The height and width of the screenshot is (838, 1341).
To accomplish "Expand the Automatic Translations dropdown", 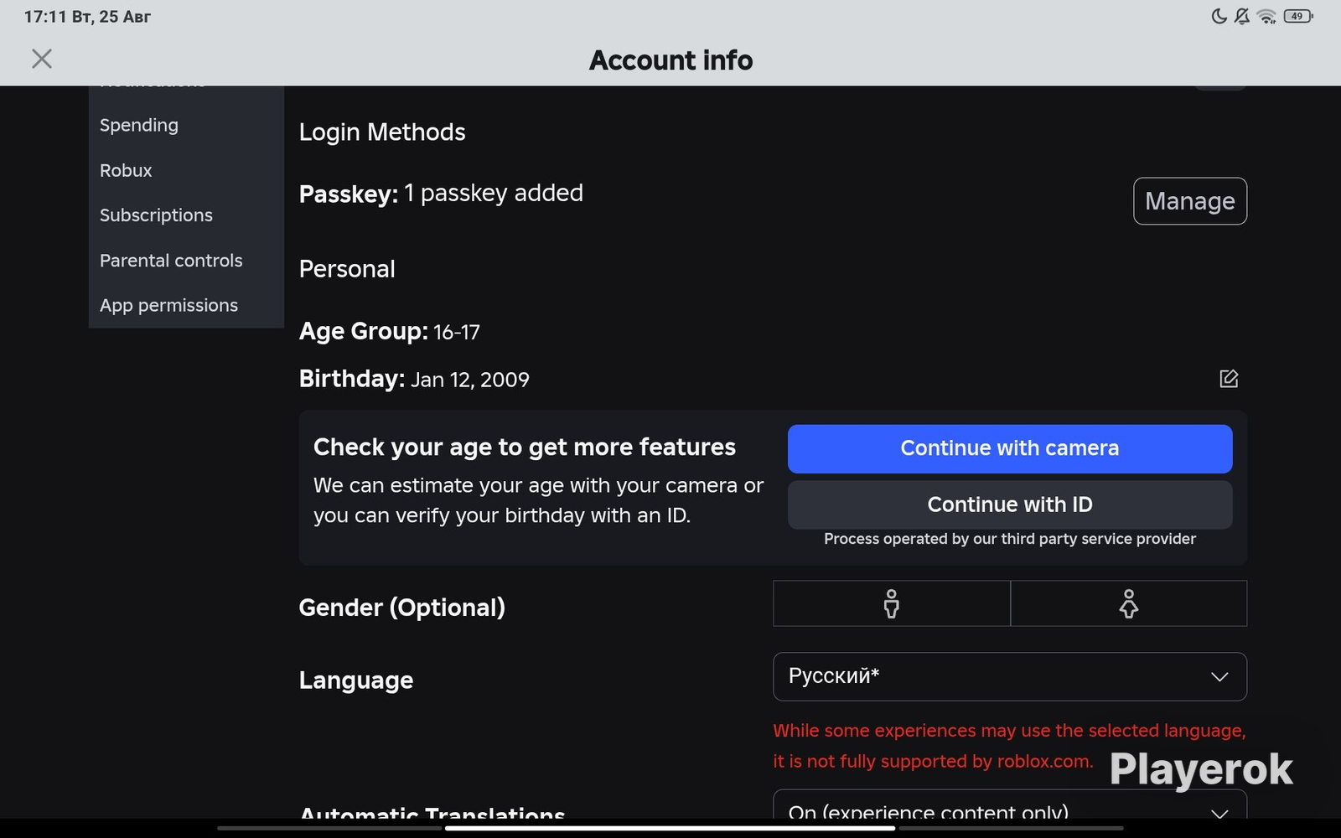I will pyautogui.click(x=1010, y=804).
